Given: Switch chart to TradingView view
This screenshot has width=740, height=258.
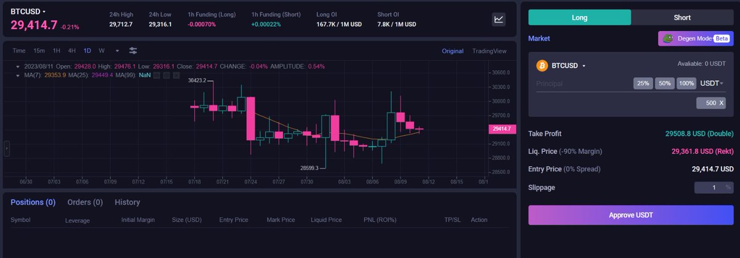Looking at the screenshot, I should pos(489,51).
